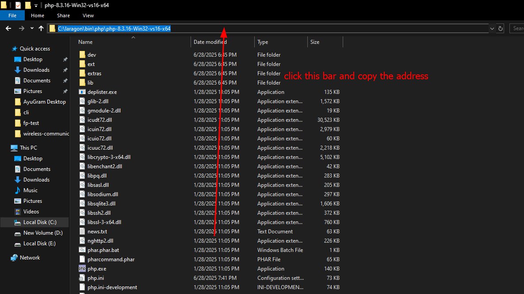Open the address bar history dropdown
The height and width of the screenshot is (294, 524).
point(492,28)
